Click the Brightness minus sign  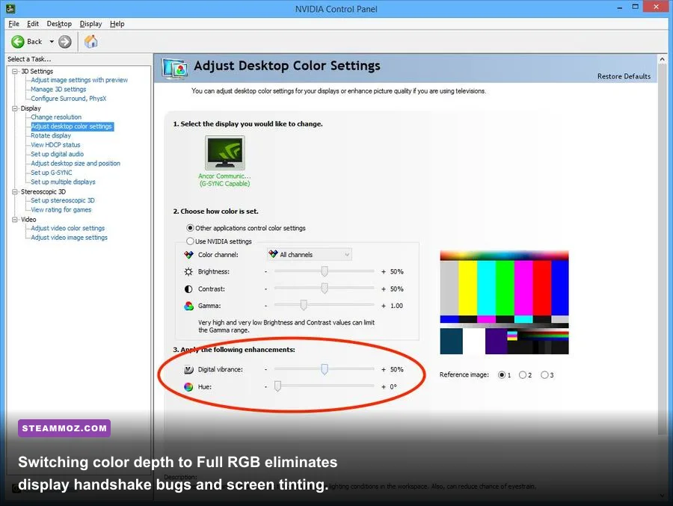pos(265,271)
